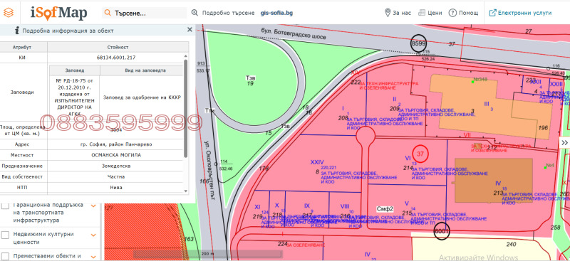Click the detailed search zoom icon
Image resolution: width=570 pixels, height=261 pixels.
click(x=195, y=13)
